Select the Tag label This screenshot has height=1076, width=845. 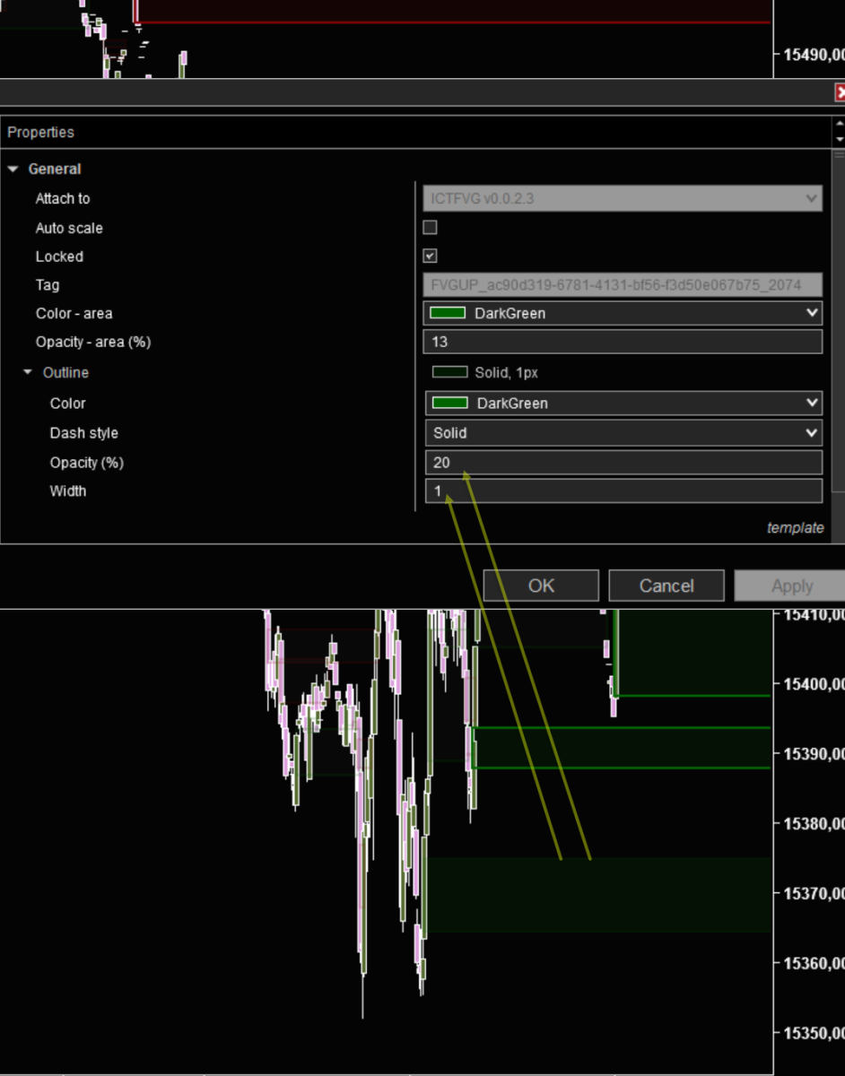pyautogui.click(x=48, y=285)
